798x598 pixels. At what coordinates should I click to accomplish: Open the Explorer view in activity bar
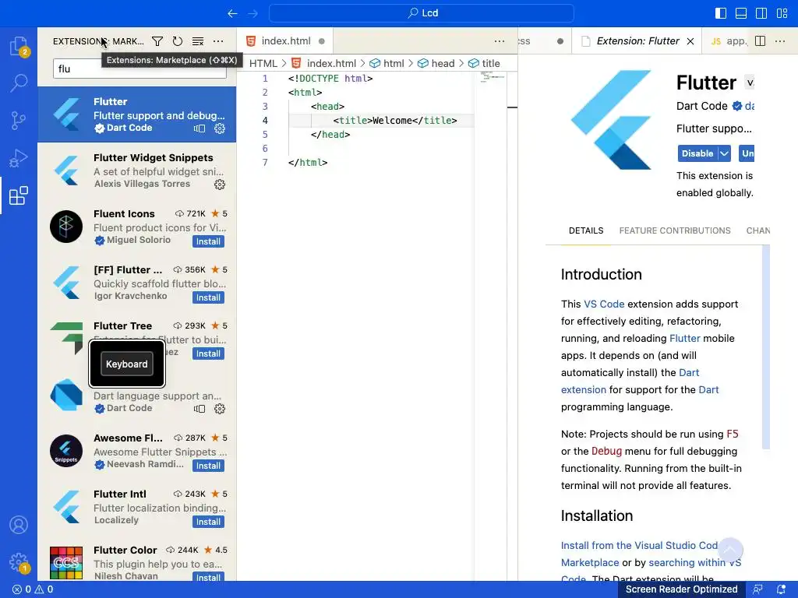pyautogui.click(x=19, y=46)
